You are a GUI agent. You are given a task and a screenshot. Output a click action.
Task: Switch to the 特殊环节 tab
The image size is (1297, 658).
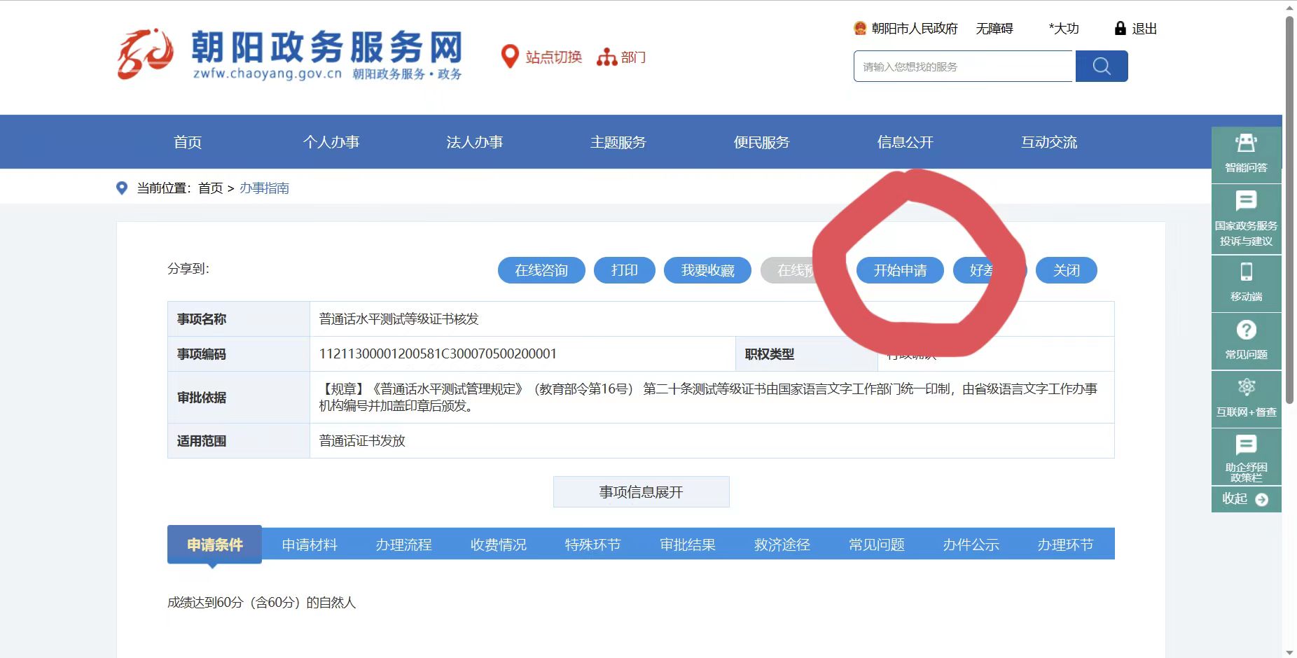point(592,545)
